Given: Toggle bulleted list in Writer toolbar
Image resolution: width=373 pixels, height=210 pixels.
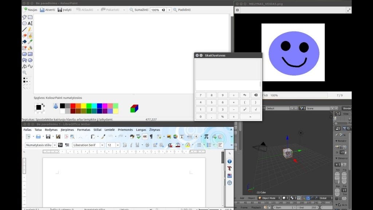Looking at the screenshot, I should point(199,145).
